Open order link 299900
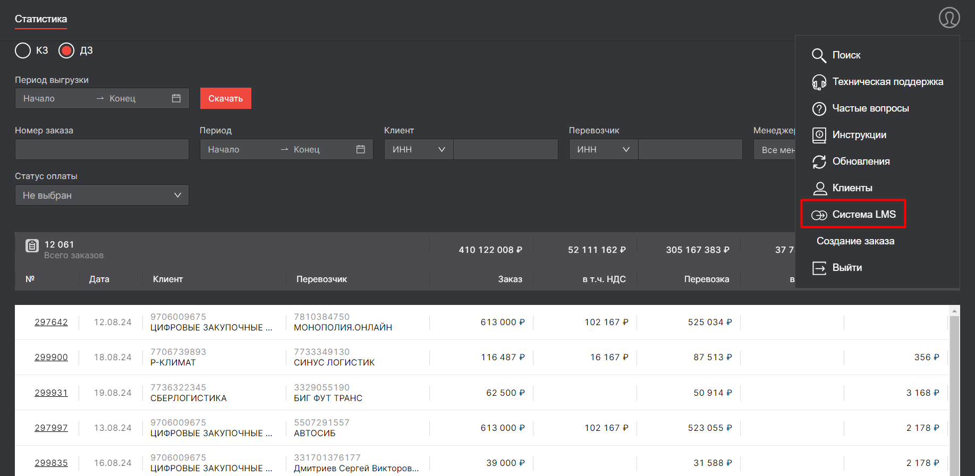The image size is (975, 476). 51,357
